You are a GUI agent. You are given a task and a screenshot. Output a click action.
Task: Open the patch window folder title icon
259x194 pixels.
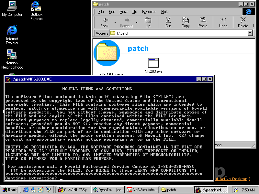click(95, 4)
